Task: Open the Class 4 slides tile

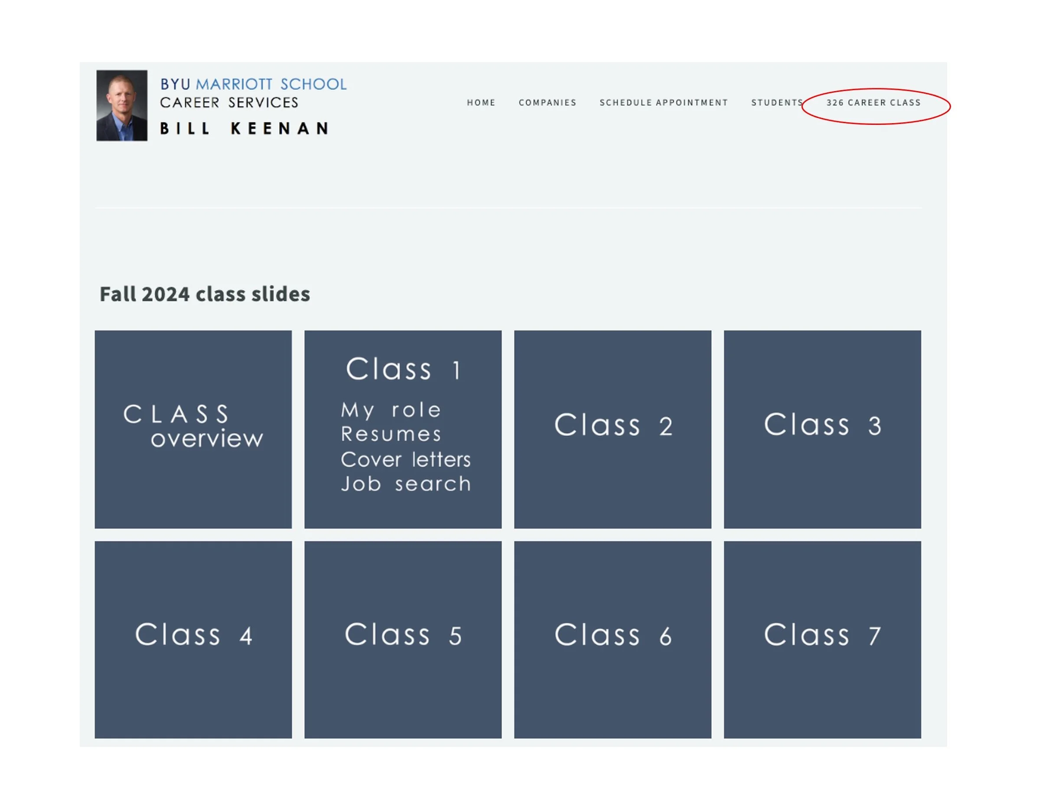Action: click(193, 639)
